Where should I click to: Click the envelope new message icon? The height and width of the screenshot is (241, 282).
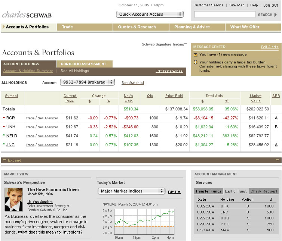195,55
